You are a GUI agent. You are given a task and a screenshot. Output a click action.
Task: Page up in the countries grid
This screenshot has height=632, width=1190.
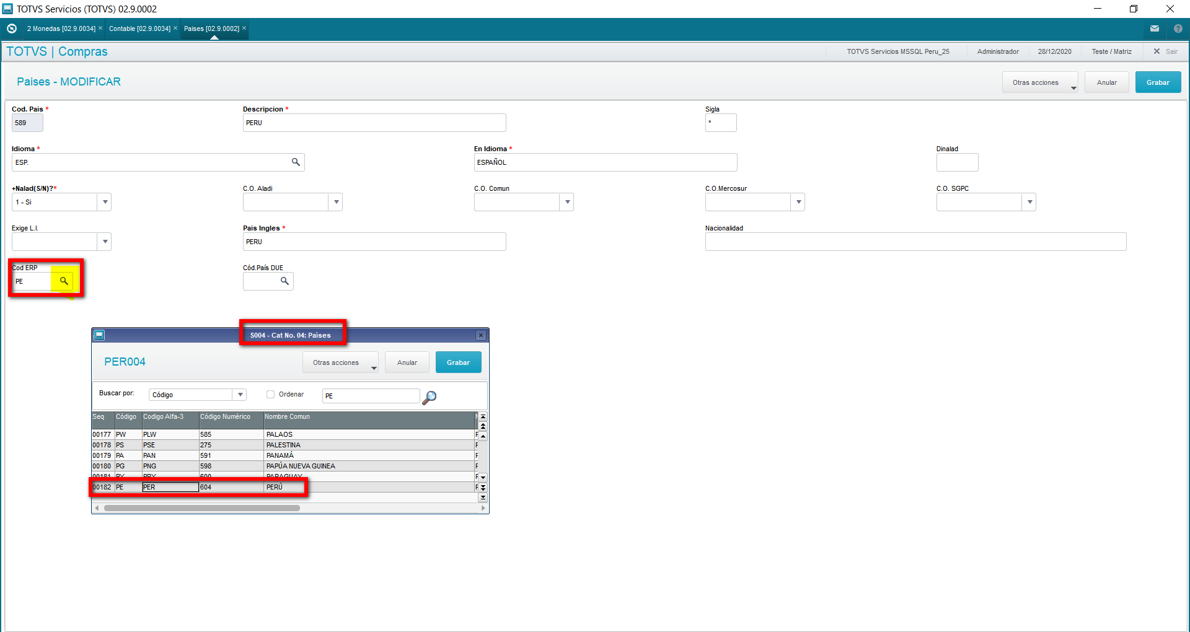[483, 426]
